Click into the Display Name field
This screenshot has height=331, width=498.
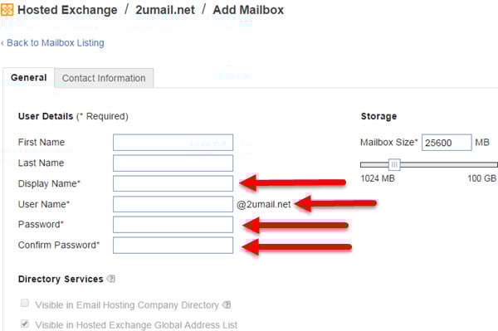[x=173, y=183]
